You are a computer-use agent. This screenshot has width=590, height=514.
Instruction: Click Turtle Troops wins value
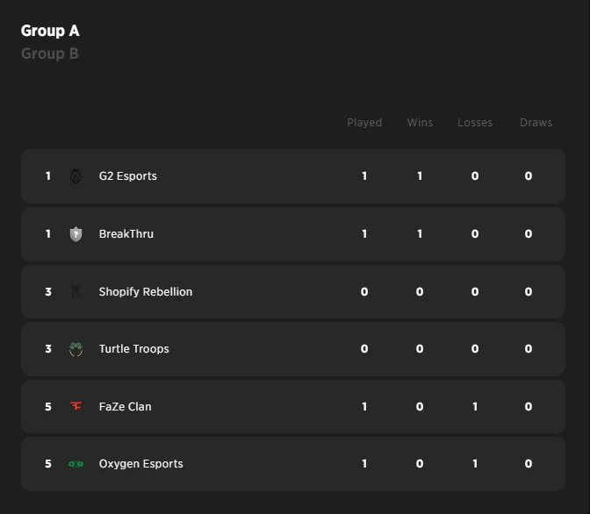pyautogui.click(x=420, y=349)
